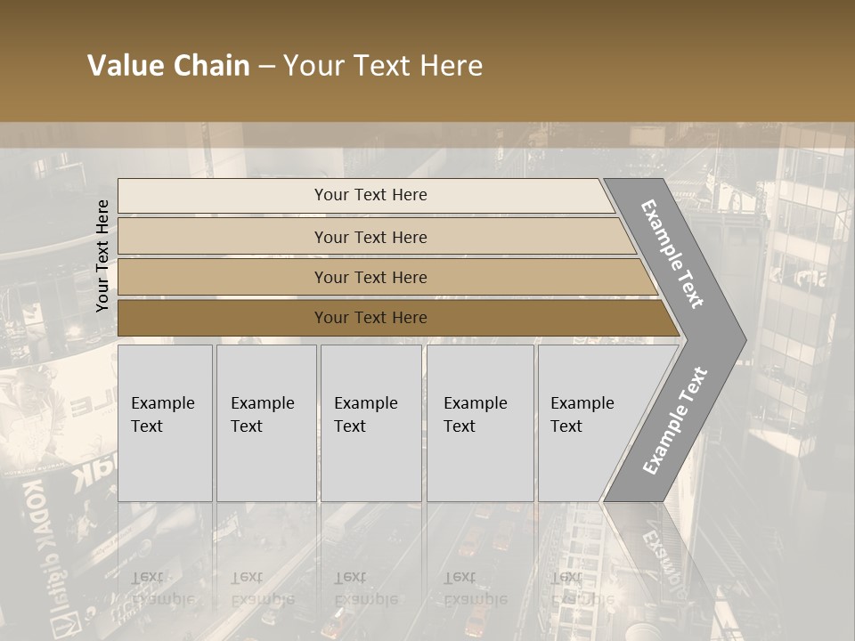Click the upper arrow's "Example Text" label
Image resolution: width=855 pixels, height=641 pixels.
673,254
